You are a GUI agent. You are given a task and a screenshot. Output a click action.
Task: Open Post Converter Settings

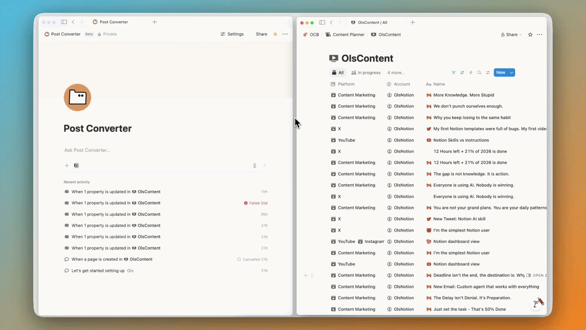tap(232, 34)
